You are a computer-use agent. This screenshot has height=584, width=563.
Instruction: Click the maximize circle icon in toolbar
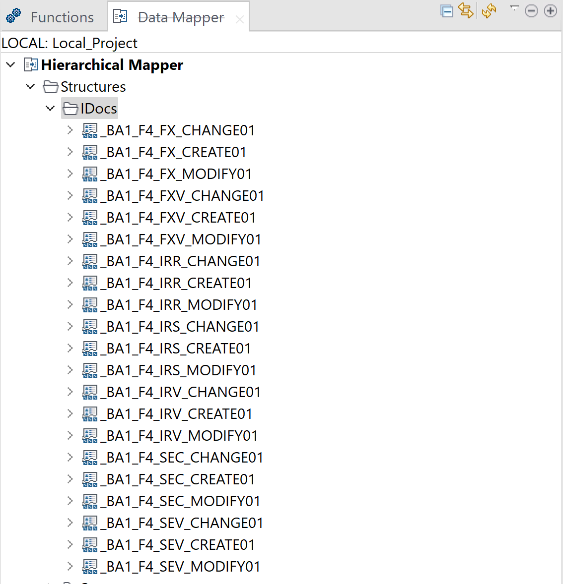pos(550,11)
